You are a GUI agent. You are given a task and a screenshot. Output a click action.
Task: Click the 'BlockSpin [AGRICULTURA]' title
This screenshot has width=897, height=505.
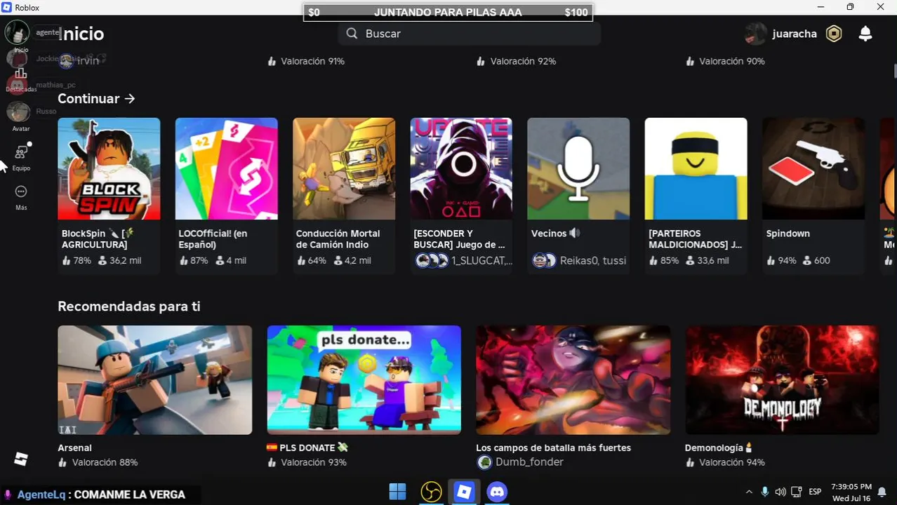[98, 239]
